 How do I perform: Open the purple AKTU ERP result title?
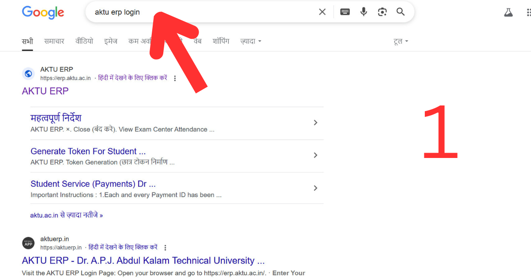45,91
